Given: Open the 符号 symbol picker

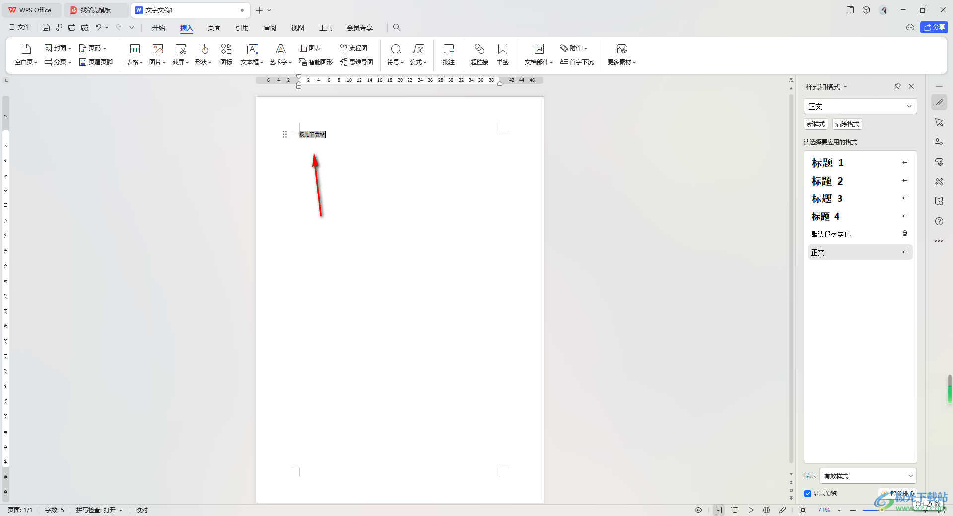Looking at the screenshot, I should (x=395, y=55).
